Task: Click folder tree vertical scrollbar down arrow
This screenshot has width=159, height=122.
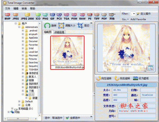Action: (39, 115)
